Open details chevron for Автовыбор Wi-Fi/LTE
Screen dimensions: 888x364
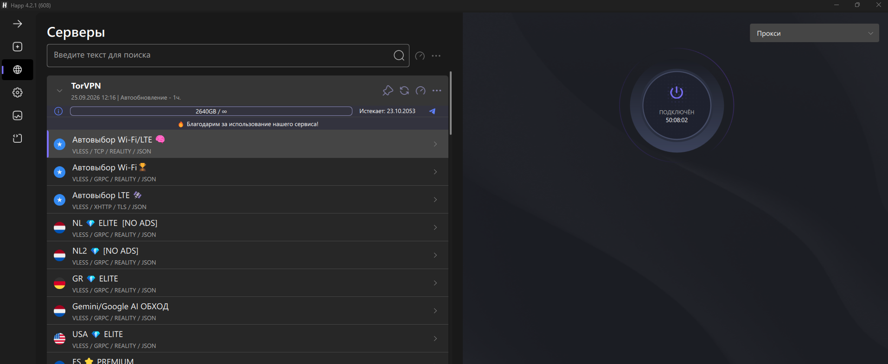coord(435,144)
